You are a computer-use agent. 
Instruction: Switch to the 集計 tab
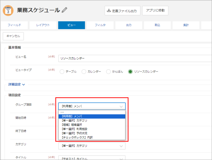pos(186,25)
